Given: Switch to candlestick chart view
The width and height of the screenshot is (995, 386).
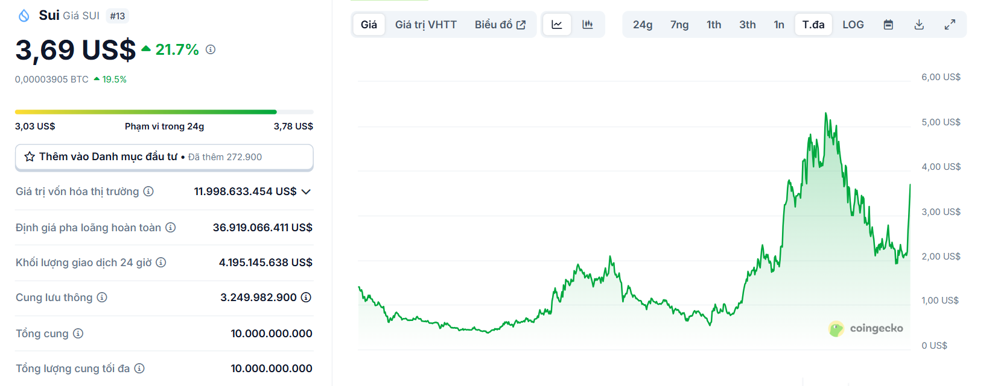Looking at the screenshot, I should point(588,25).
